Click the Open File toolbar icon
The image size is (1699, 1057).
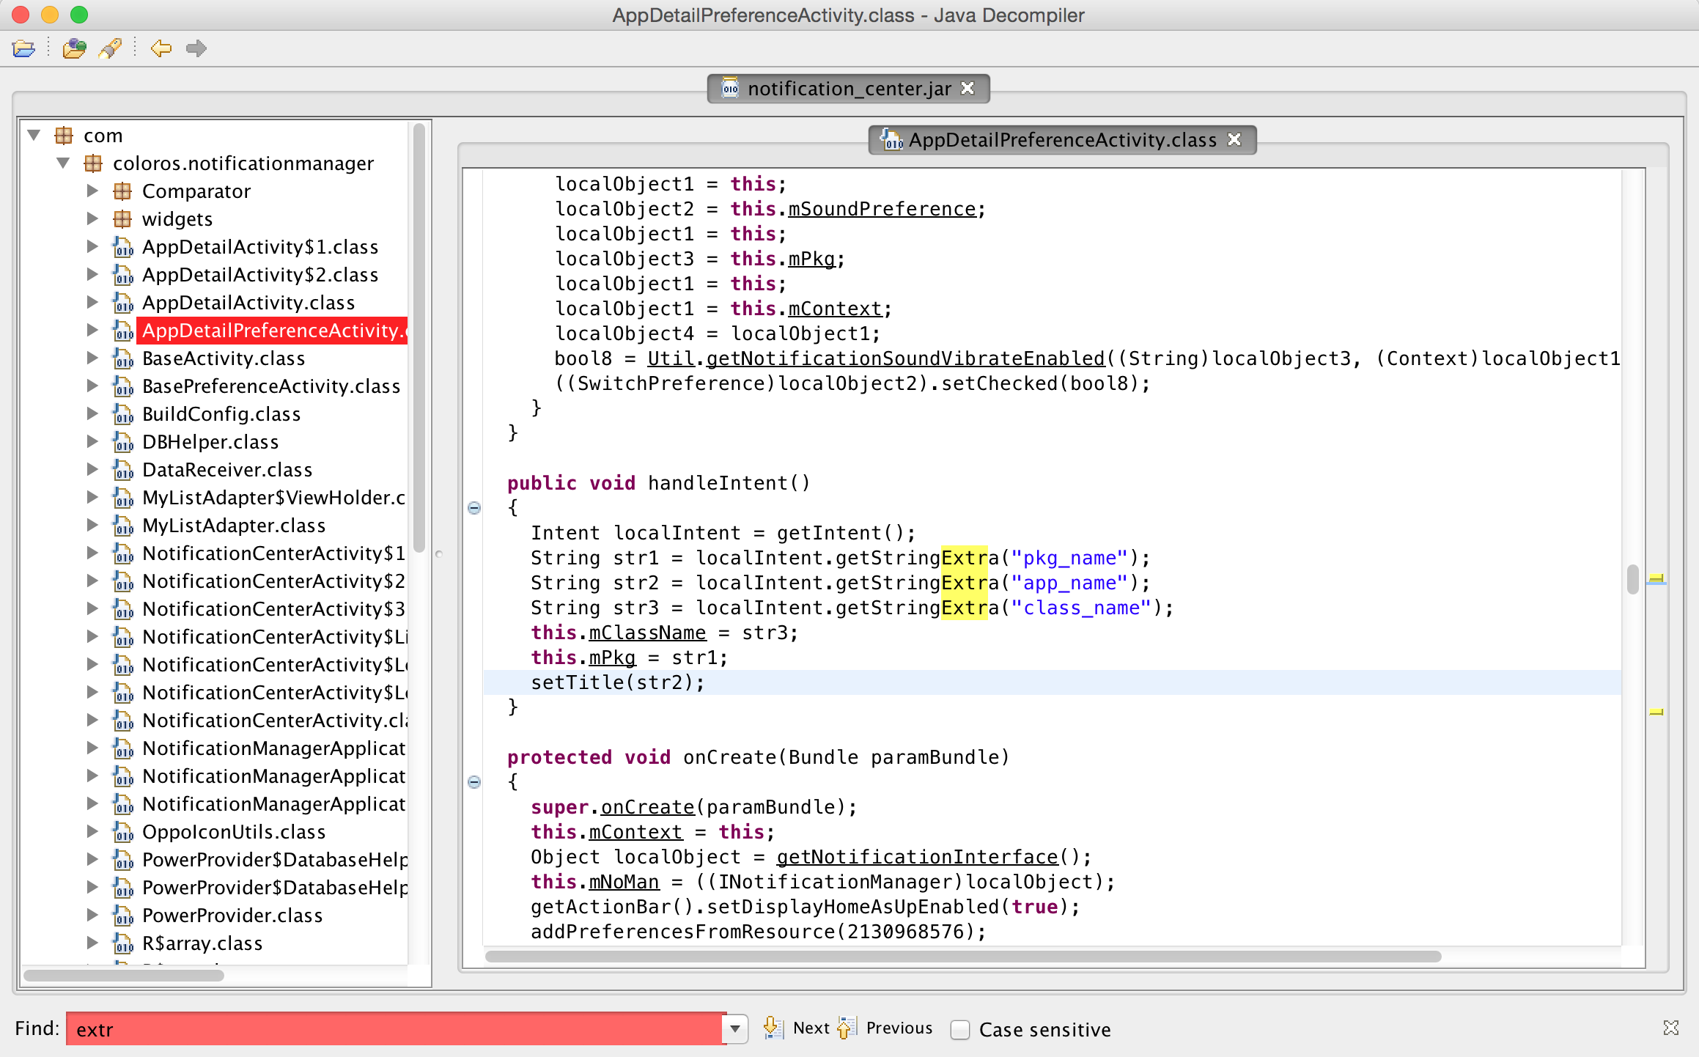tap(23, 49)
